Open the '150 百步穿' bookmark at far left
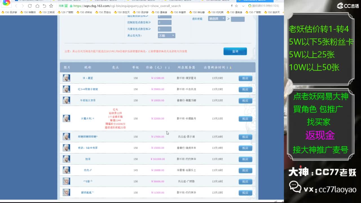361x203 pixels. (9, 12)
